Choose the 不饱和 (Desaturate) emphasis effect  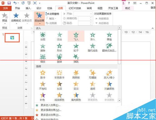click(x=43, y=85)
